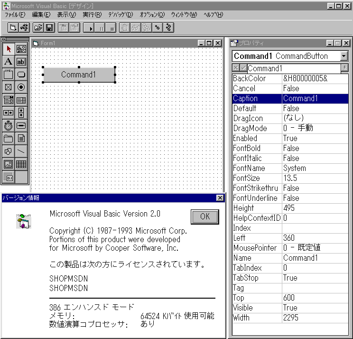
Task: Click the New Form toolbar icon
Action: [x=13, y=28]
